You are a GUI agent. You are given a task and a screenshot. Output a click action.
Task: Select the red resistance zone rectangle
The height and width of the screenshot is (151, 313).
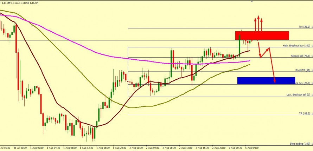click(262, 35)
